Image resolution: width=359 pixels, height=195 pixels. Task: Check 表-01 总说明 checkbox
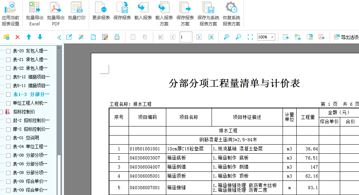click(x=8, y=138)
